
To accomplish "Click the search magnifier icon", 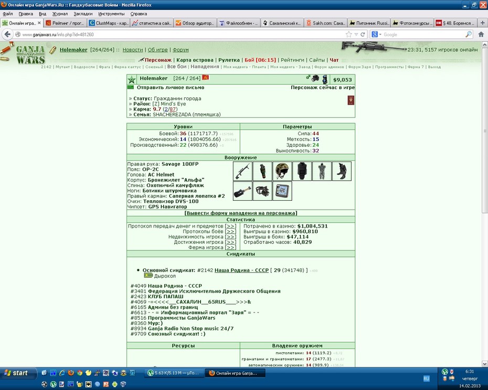I will click(x=469, y=34).
